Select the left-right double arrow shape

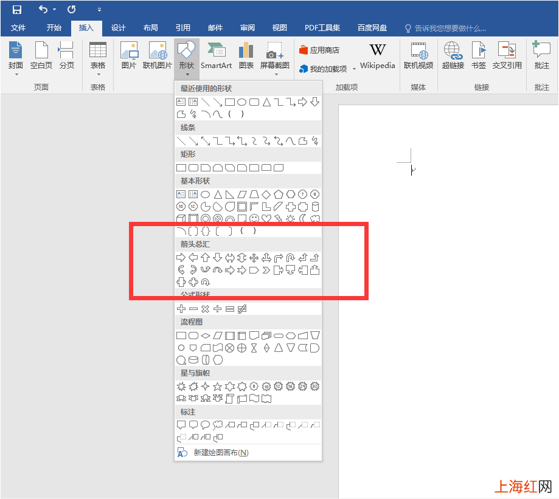click(x=230, y=258)
